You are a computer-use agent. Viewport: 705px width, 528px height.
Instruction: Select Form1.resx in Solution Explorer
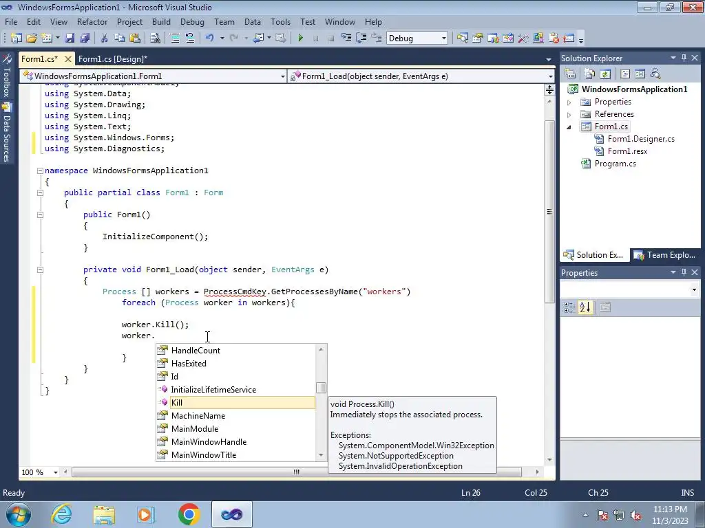point(627,151)
